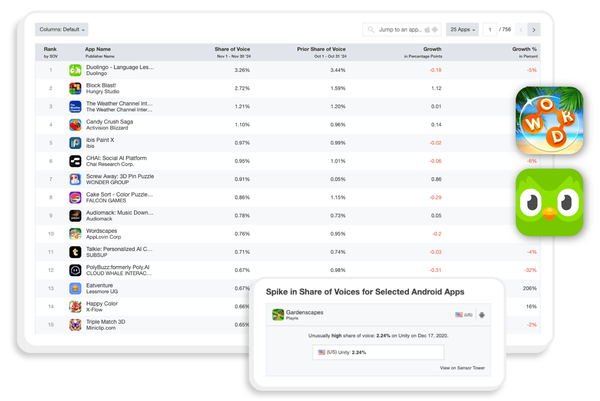
Task: Click the ibis Paint X app icon
Action: [75, 143]
